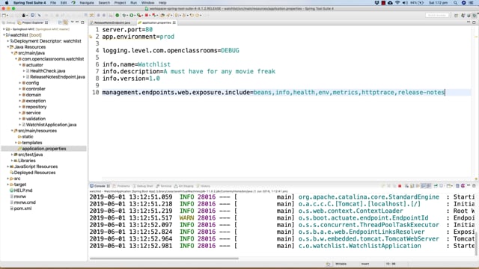This screenshot has width=479, height=269.
Task: Click Link with Editor icon in Project Explorer
Action: tap(66, 22)
